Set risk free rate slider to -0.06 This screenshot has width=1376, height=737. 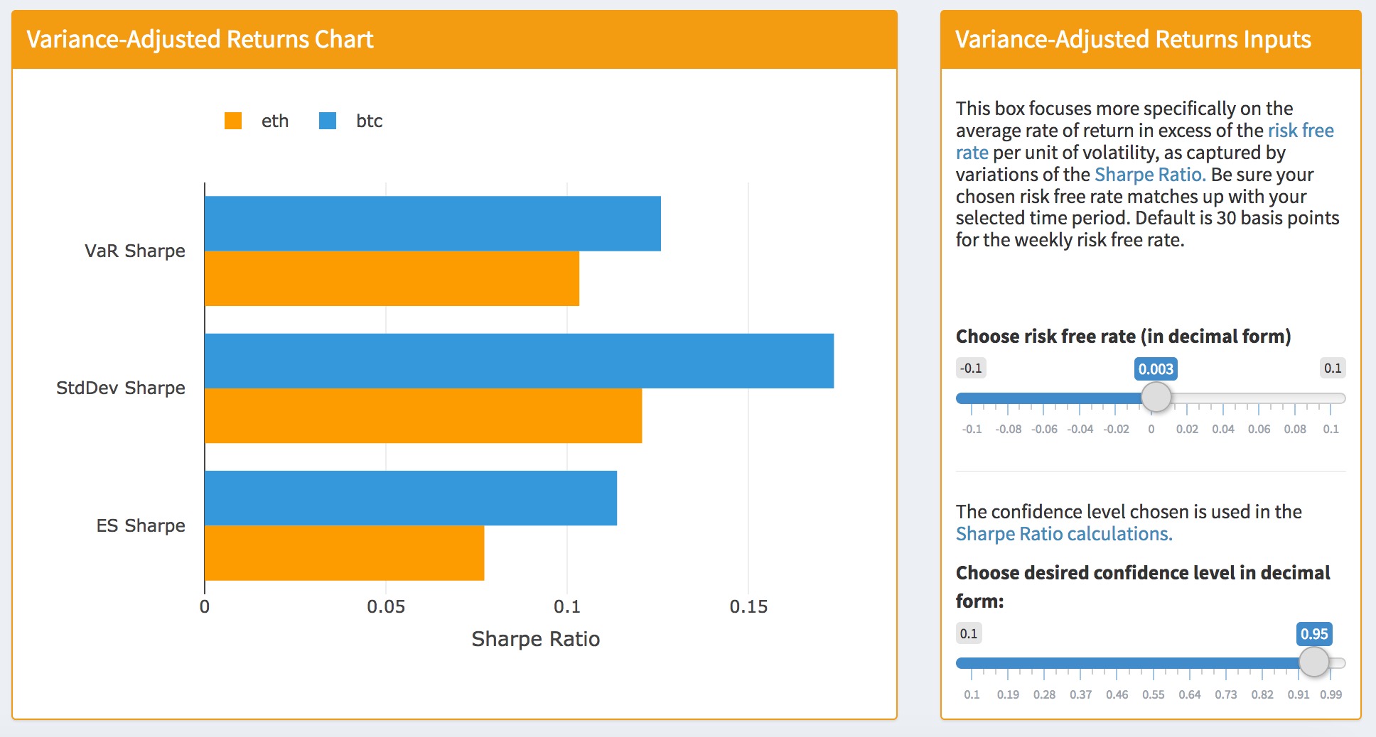point(1044,398)
